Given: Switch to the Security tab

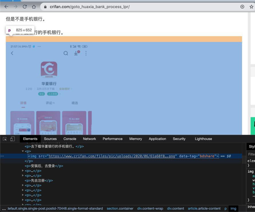Looking at the screenshot, I should pyautogui.click(x=179, y=139).
